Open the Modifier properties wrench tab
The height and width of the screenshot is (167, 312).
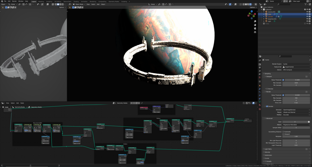260,89
